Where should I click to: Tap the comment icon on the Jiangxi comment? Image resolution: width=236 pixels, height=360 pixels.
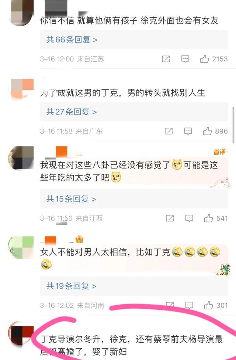189,218
